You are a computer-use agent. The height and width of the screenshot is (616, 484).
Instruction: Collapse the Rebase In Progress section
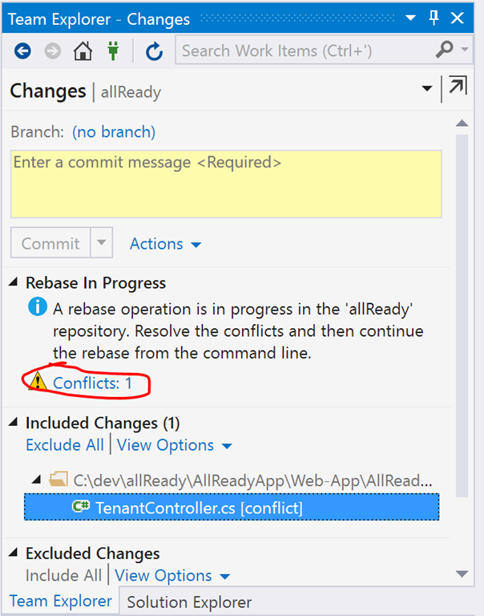(x=14, y=282)
